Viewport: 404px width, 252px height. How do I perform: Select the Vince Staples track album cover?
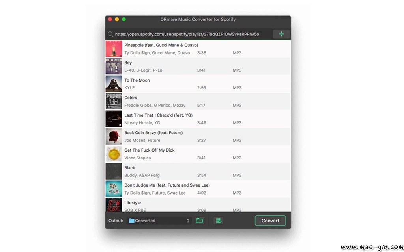pyautogui.click(x=114, y=154)
